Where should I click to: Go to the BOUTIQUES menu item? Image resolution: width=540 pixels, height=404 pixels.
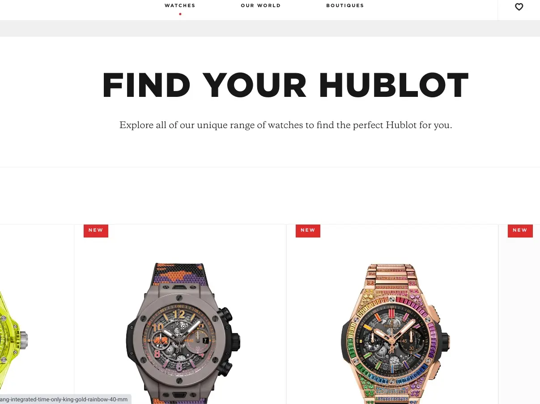345,6
